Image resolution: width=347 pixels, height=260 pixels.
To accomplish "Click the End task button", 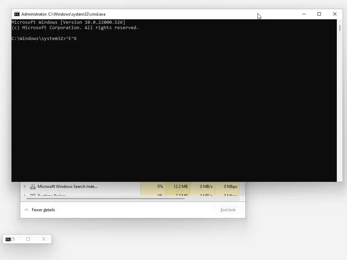I will tap(228, 210).
